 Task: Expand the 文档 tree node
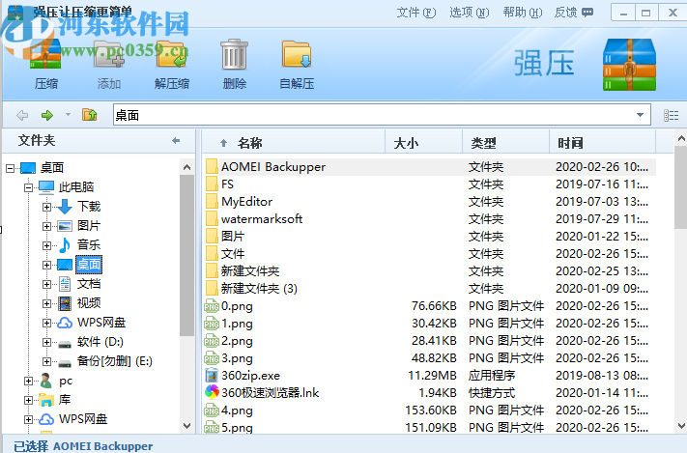[47, 284]
